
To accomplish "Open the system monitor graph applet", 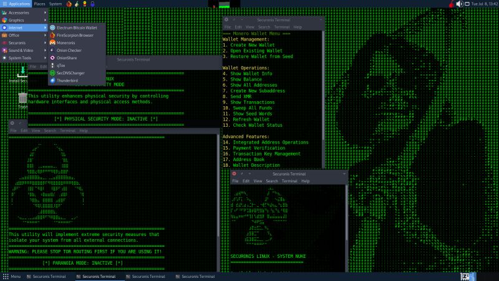I will point(224,4).
